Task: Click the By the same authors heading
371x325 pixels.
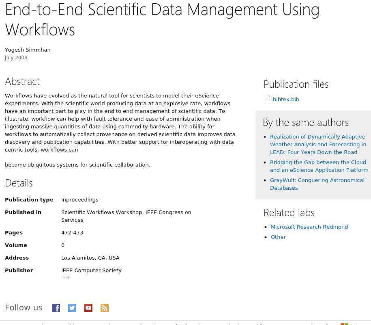Action: pyautogui.click(x=306, y=123)
